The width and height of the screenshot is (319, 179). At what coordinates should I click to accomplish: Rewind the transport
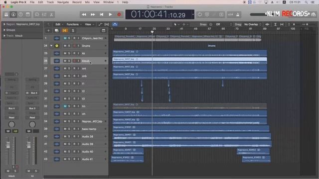point(84,14)
